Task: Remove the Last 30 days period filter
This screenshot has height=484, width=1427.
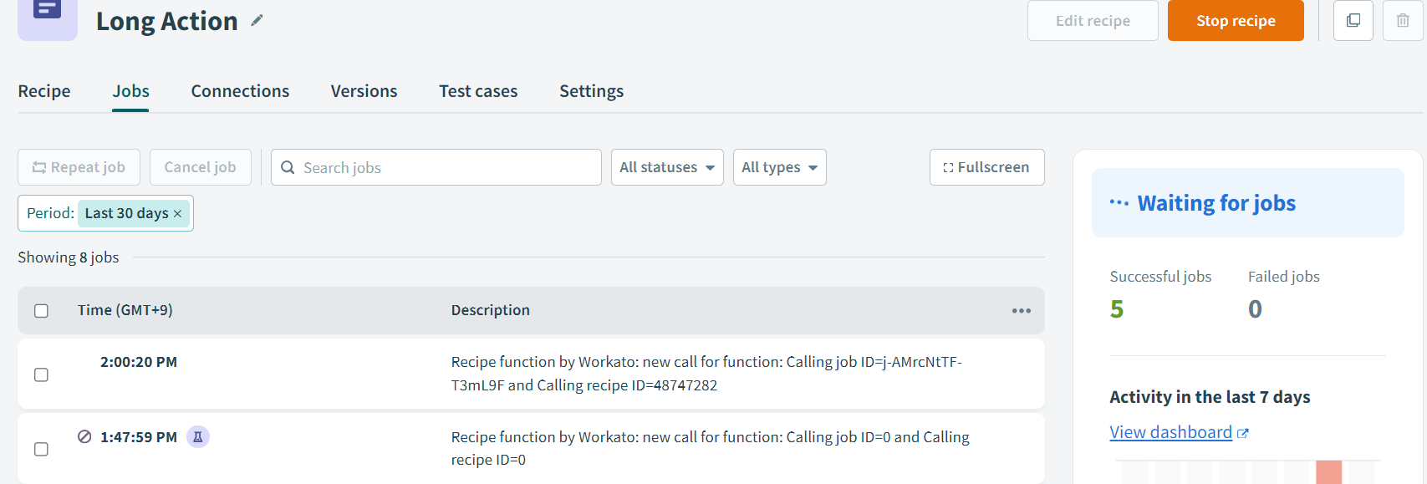Action: pyautogui.click(x=177, y=214)
